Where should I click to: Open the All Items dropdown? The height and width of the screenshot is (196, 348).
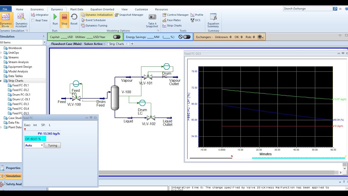tap(44, 42)
